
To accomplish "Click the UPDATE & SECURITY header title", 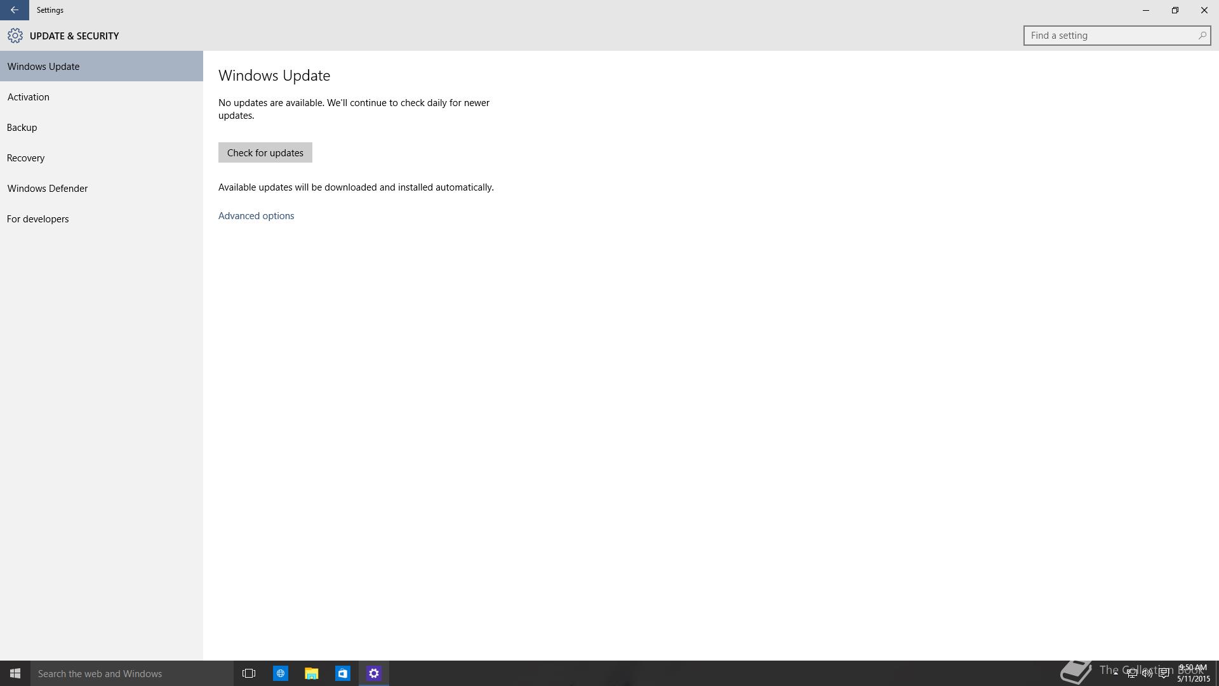I will 74,36.
